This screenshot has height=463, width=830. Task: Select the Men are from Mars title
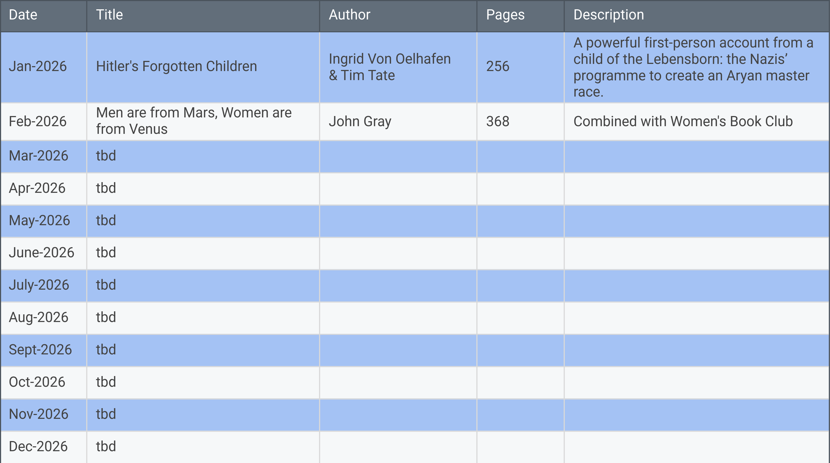click(x=193, y=121)
